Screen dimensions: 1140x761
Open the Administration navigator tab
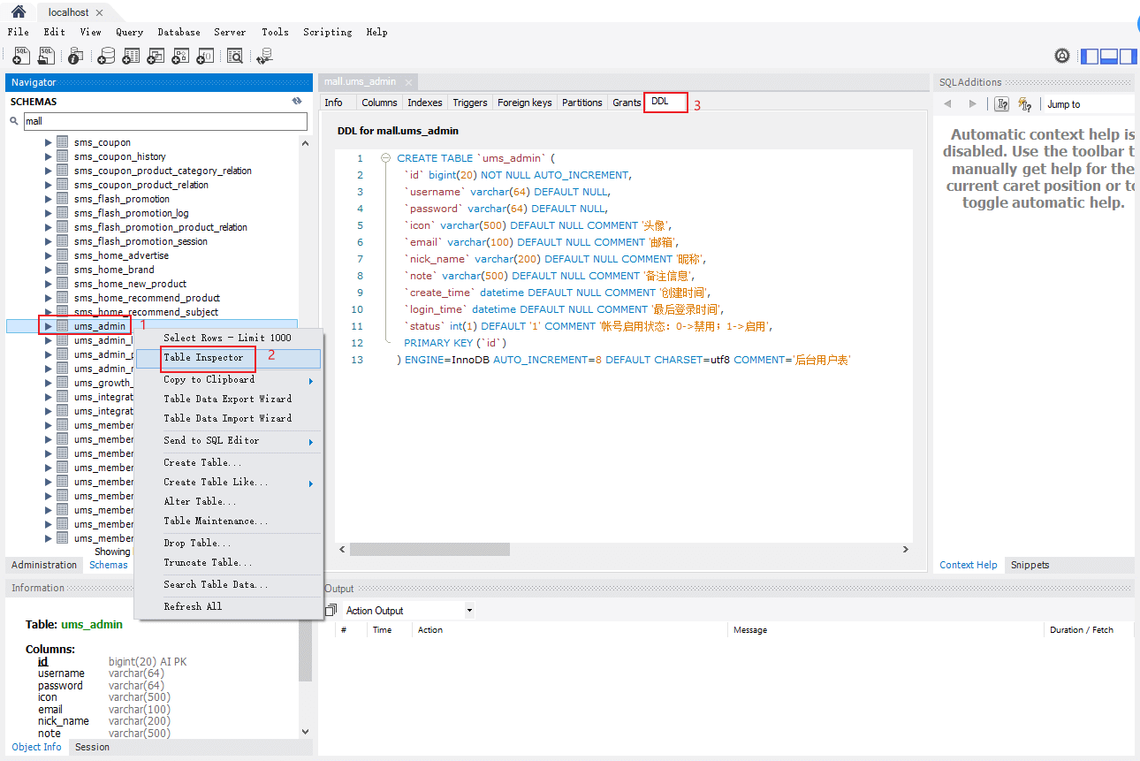pos(44,565)
